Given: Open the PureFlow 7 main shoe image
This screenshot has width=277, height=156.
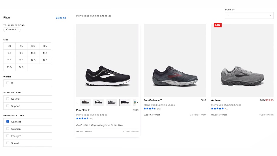Looking at the screenshot, I should (x=107, y=60).
